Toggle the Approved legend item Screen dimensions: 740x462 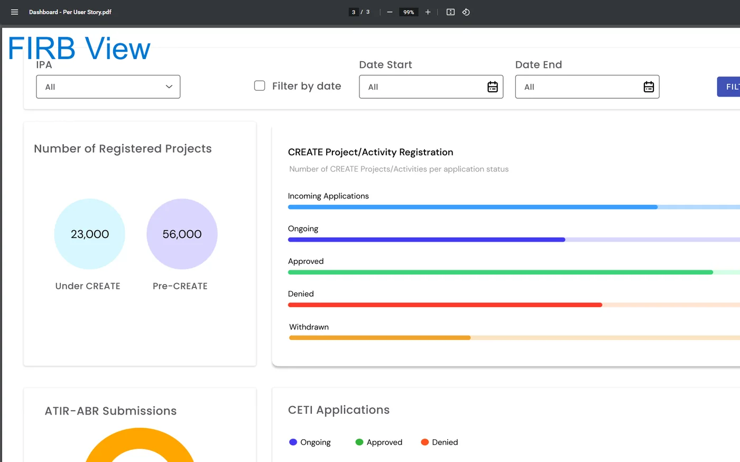point(378,442)
